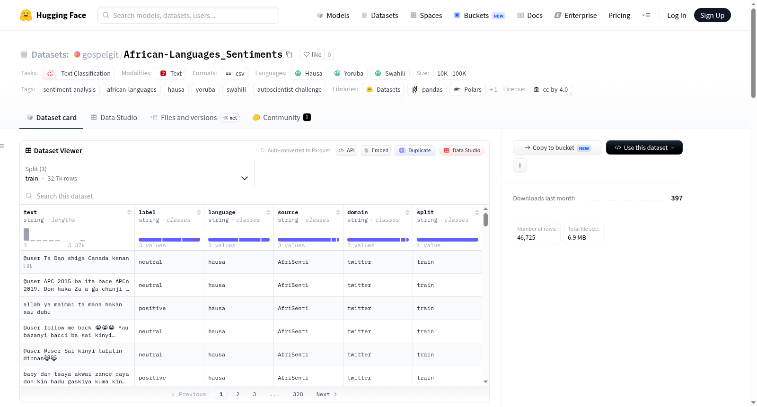View the cc-by-4.0 license tag
757x407 pixels.
click(x=551, y=89)
